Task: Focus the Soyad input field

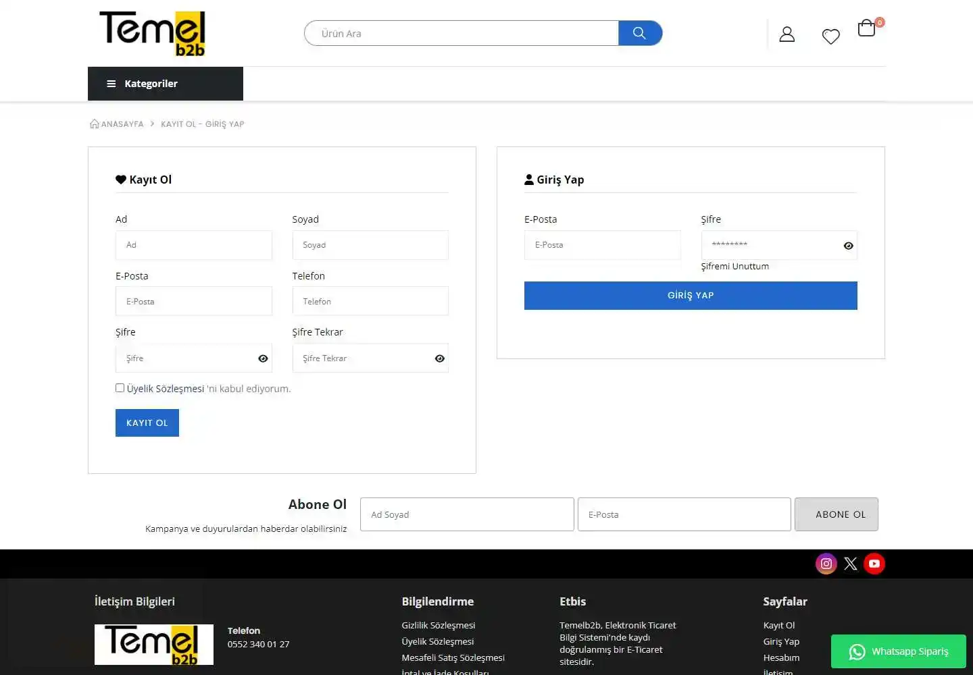Action: click(370, 245)
